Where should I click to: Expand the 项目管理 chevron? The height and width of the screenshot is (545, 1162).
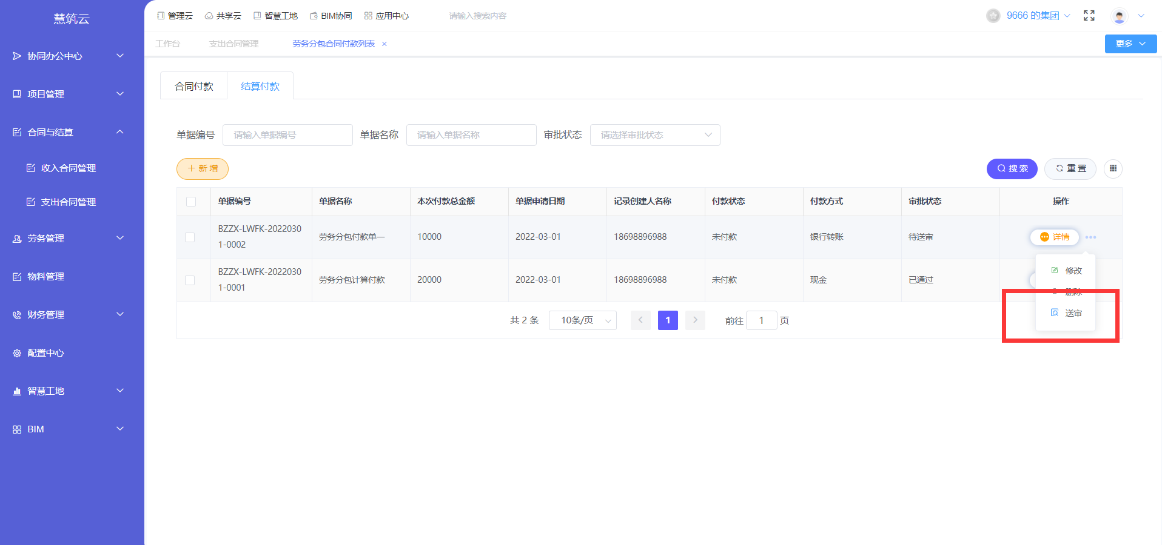(x=120, y=94)
